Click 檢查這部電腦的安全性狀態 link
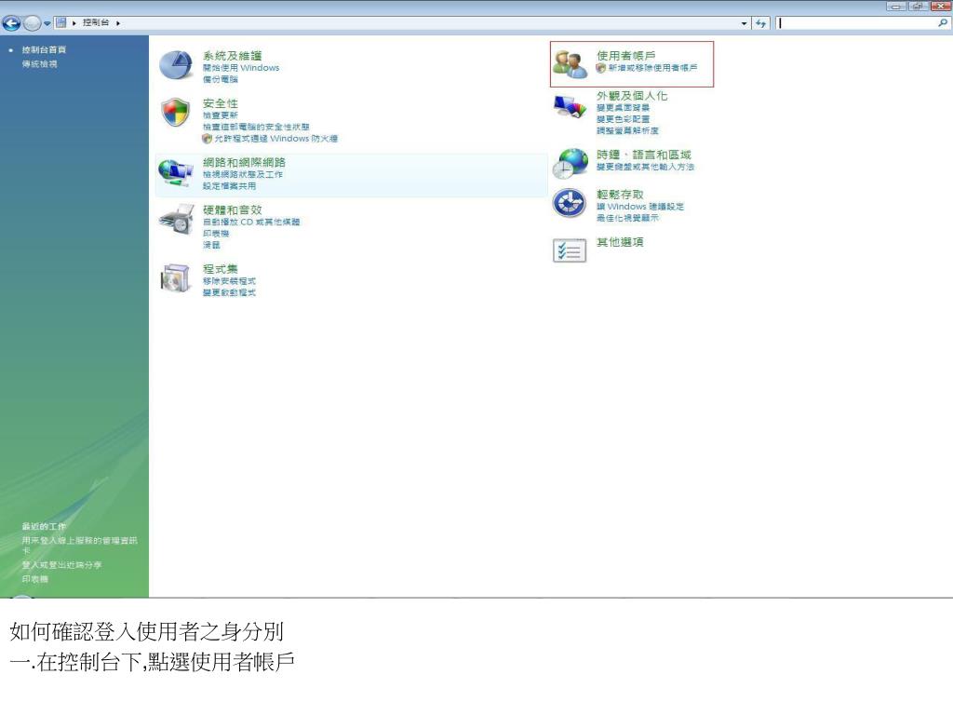This screenshot has width=953, height=715. click(256, 127)
